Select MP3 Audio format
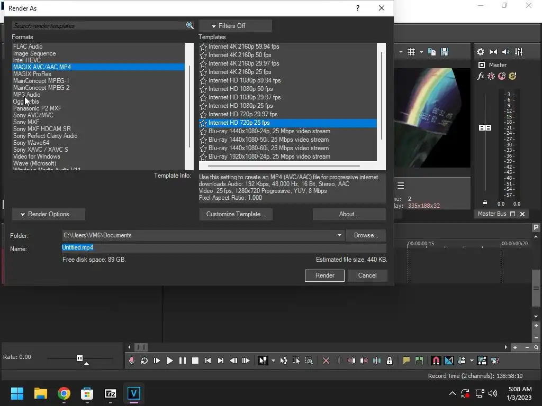This screenshot has height=406, width=542. point(26,95)
